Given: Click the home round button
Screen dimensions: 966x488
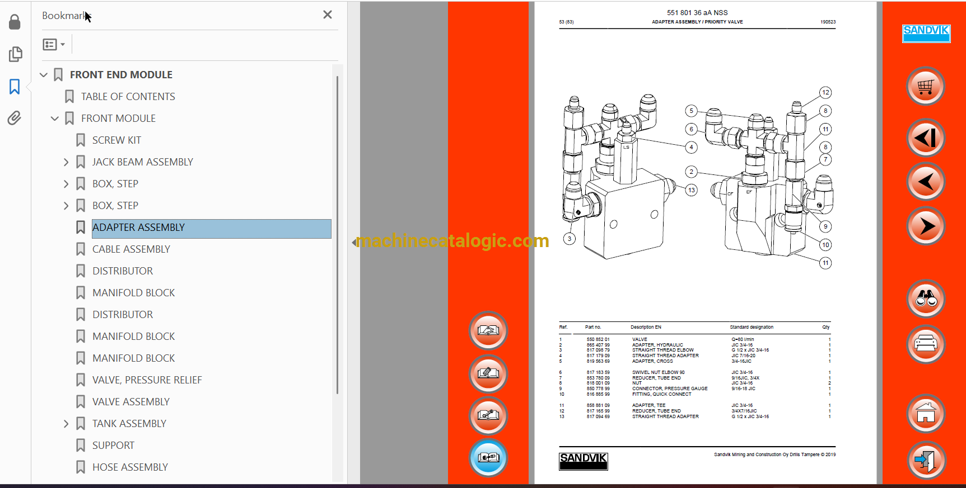Looking at the screenshot, I should [x=925, y=414].
